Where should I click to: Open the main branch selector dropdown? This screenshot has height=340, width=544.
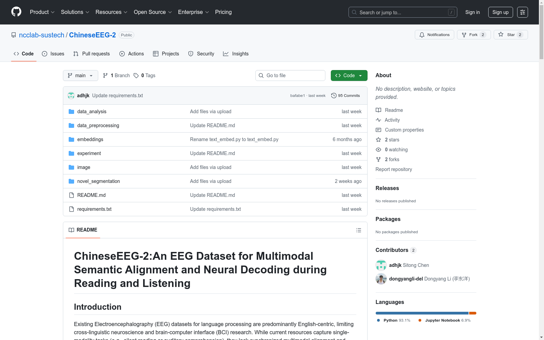81,75
